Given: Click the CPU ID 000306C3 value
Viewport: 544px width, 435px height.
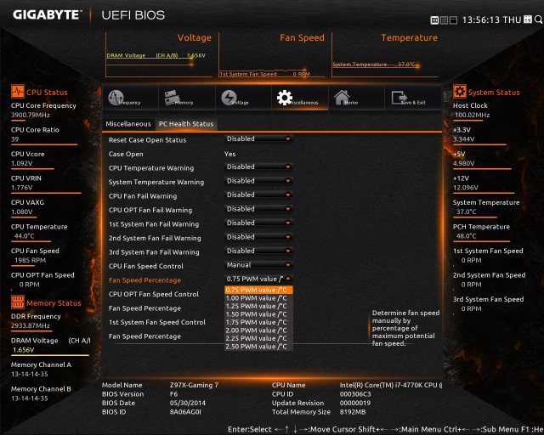Looking at the screenshot, I should tap(355, 394).
